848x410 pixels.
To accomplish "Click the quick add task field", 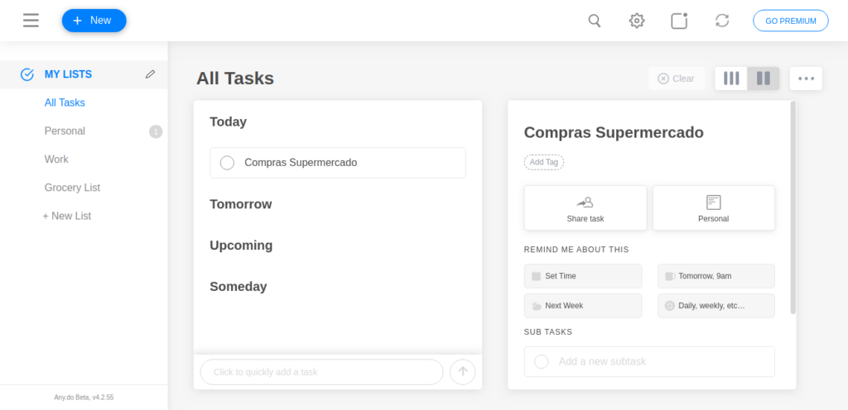I will tap(321, 372).
